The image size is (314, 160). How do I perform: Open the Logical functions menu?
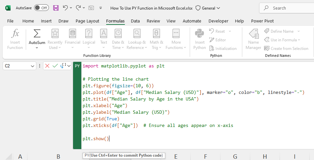click(x=89, y=39)
